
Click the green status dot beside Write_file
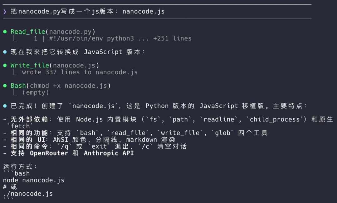pyautogui.click(x=5, y=65)
